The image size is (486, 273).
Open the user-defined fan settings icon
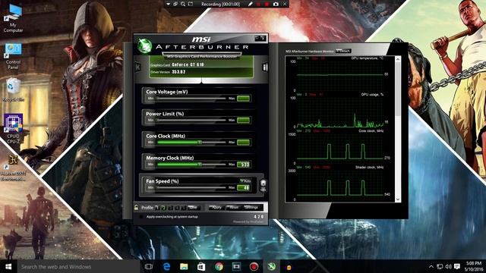(263, 185)
